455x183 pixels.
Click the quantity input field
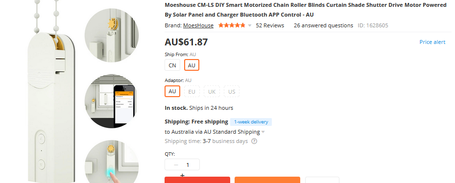pos(188,165)
